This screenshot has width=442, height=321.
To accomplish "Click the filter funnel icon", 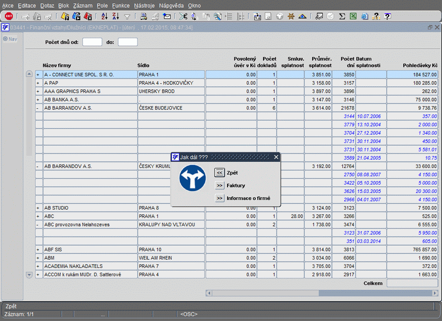I will 127,17.
